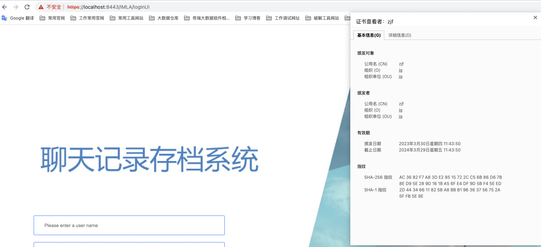Click the 聊天记录存档系统 heading
This screenshot has height=247, width=541.
tap(149, 160)
